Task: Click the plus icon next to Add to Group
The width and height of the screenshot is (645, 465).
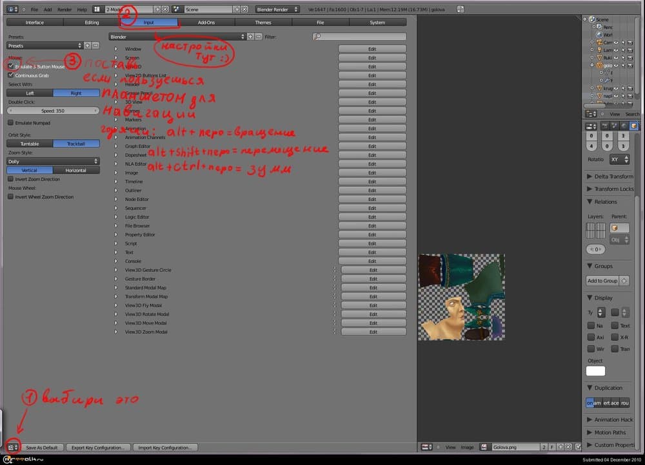Action: 624,281
